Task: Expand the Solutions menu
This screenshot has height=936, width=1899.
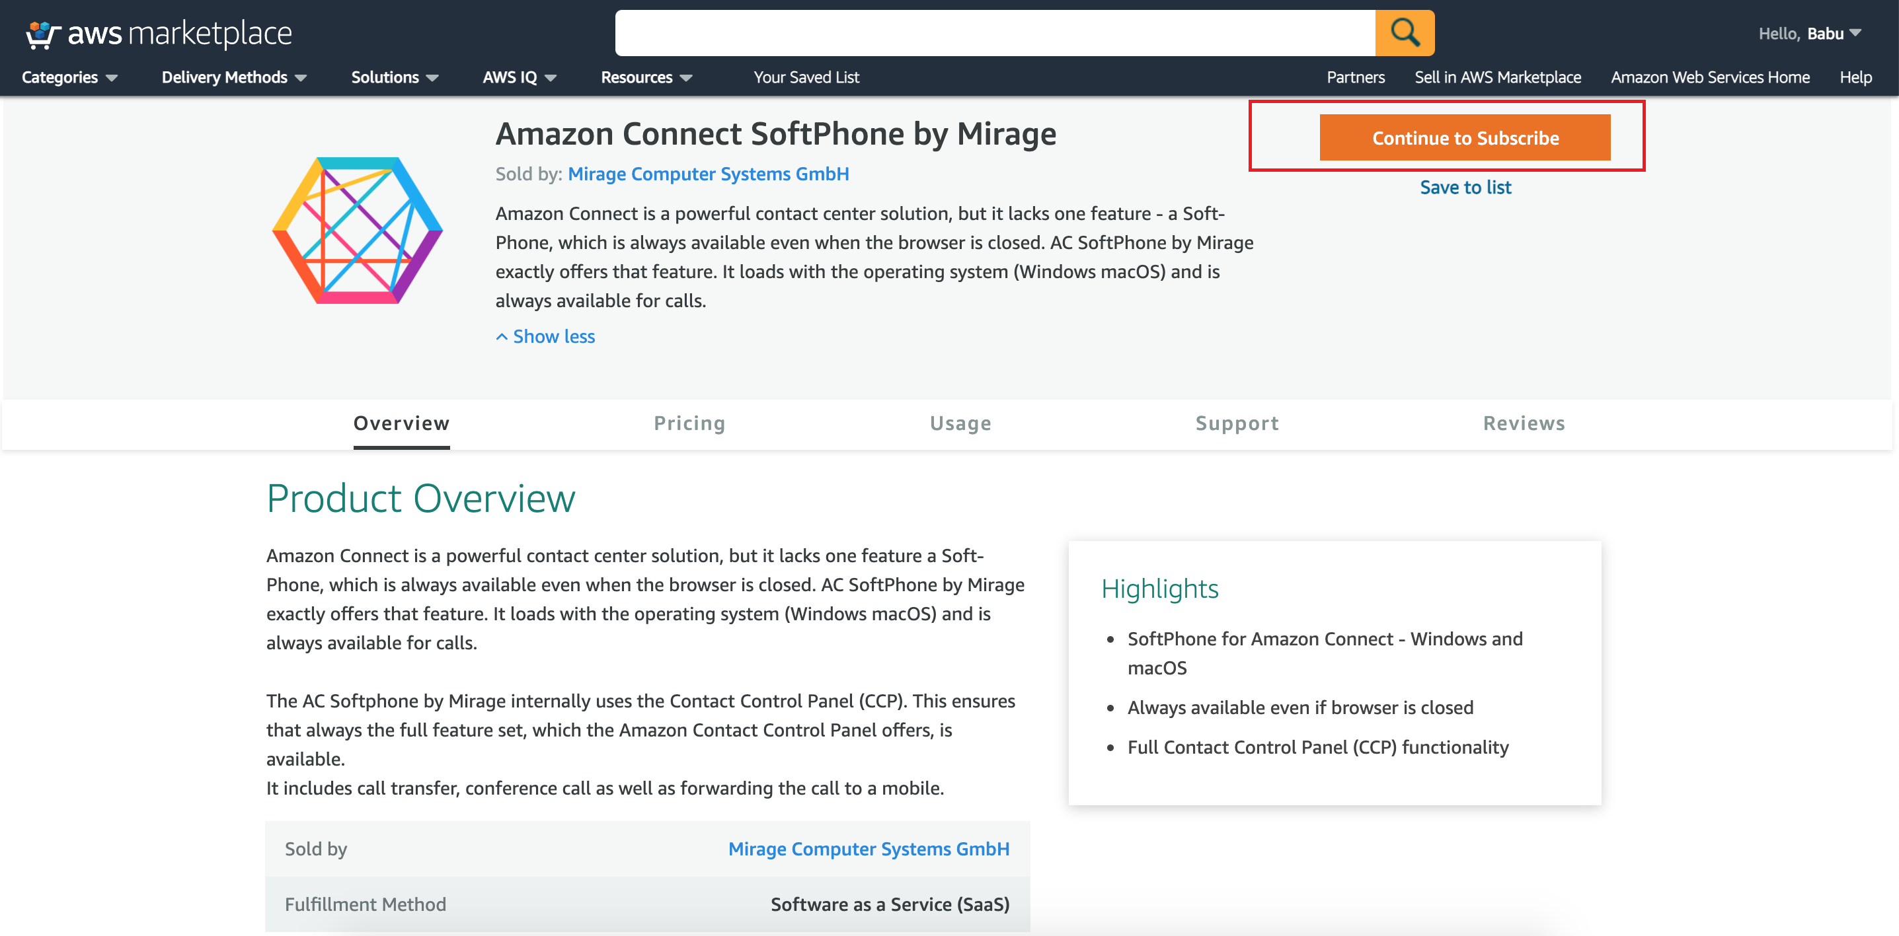Action: (x=395, y=77)
